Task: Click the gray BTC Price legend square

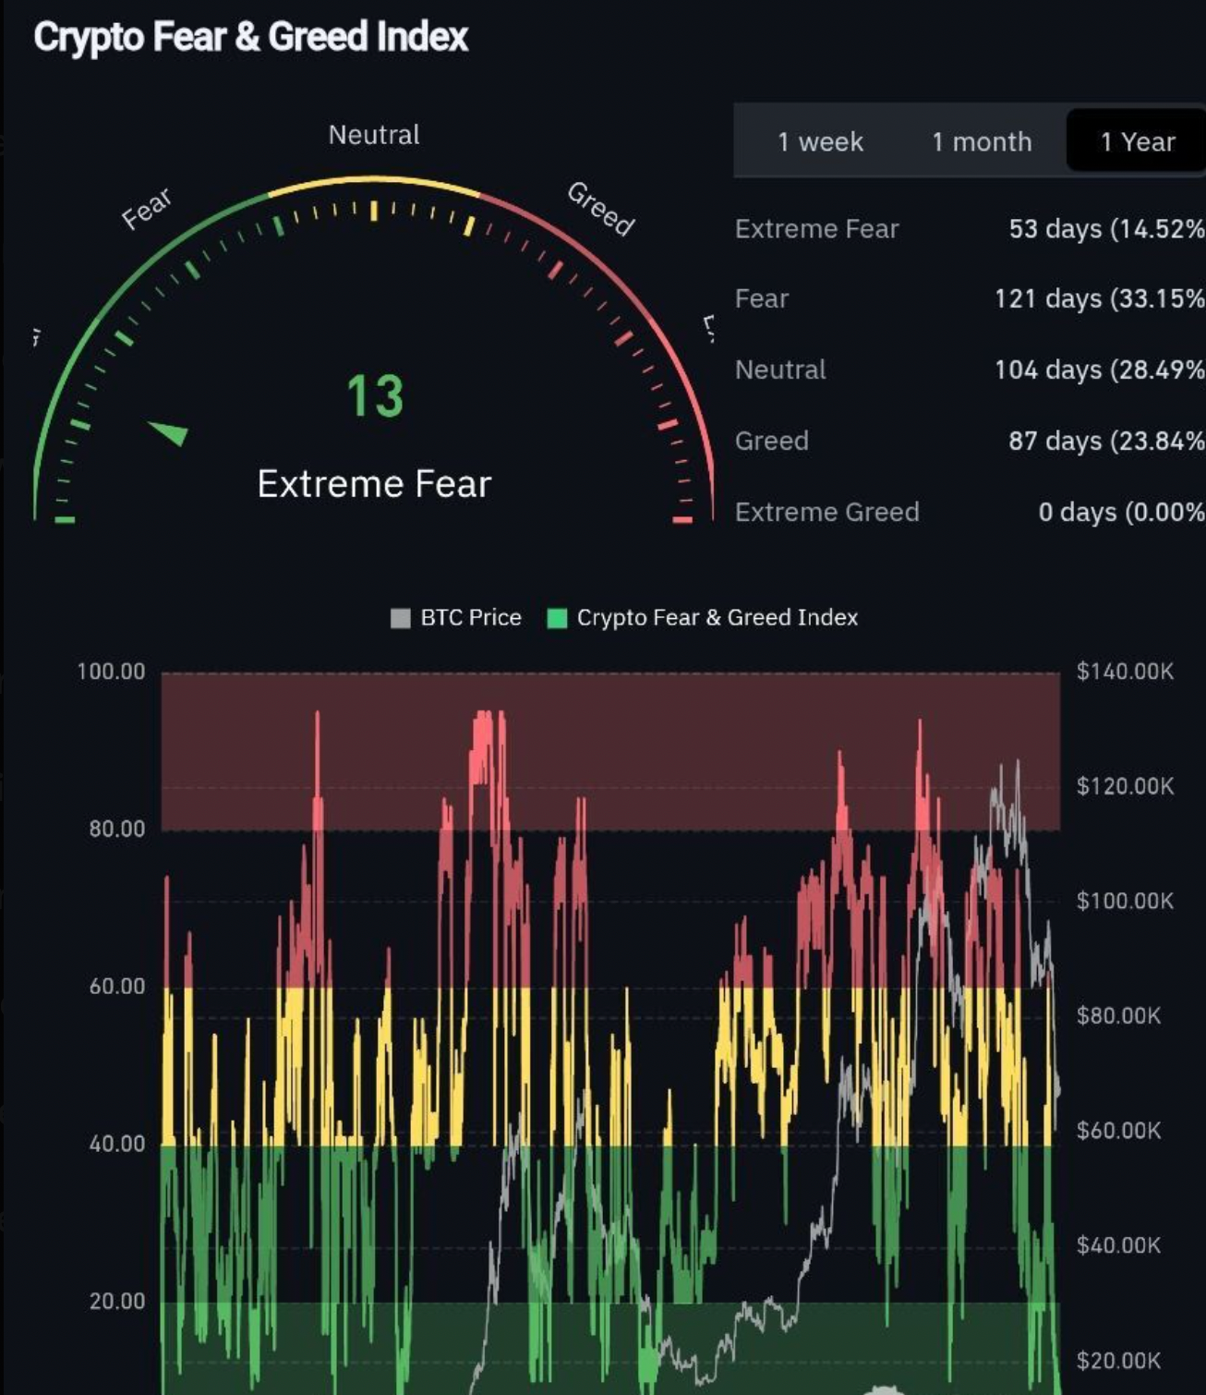Action: pyautogui.click(x=400, y=618)
